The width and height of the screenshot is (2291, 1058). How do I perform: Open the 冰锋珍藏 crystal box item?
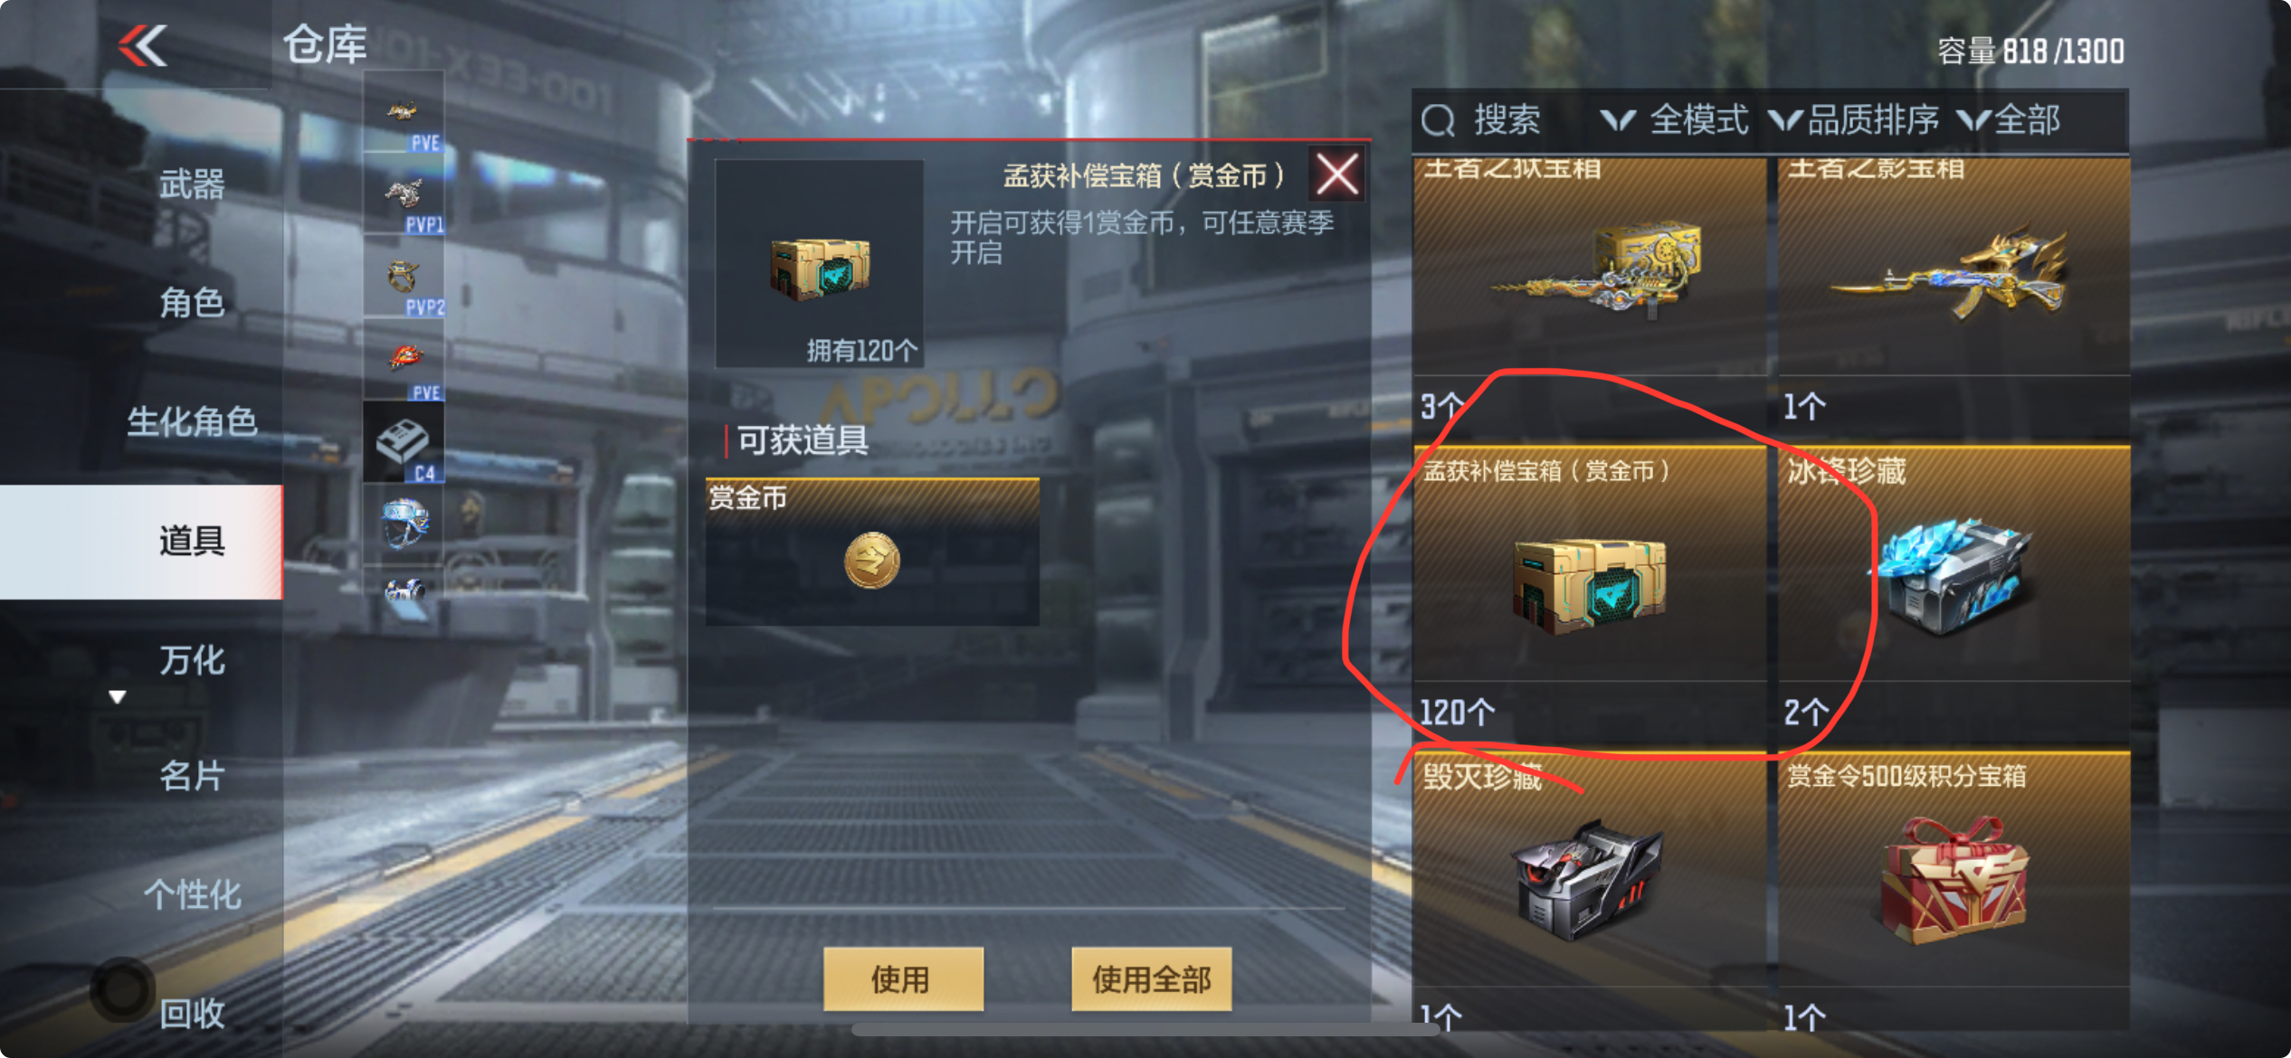1954,574
